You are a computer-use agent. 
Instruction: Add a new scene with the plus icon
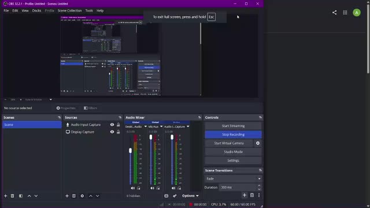click(5, 196)
